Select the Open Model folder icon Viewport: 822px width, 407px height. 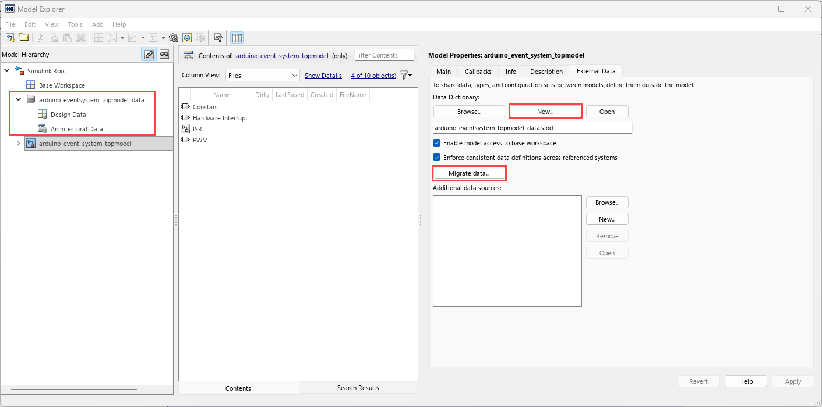23,37
